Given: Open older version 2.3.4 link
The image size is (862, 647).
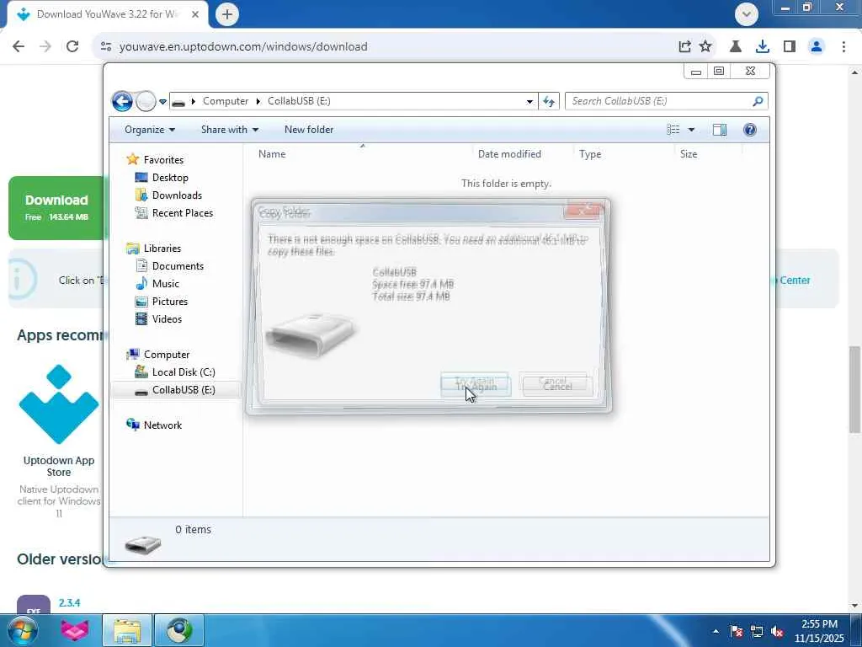Looking at the screenshot, I should tap(69, 603).
